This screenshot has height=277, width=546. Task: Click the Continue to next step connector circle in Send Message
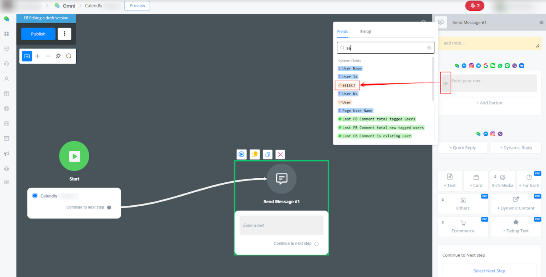click(x=316, y=244)
